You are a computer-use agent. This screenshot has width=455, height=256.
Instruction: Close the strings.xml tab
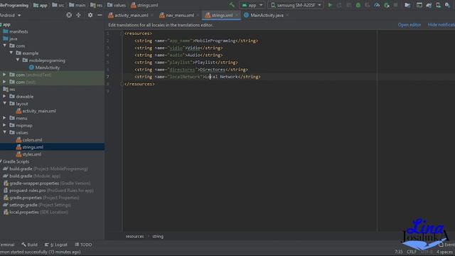(237, 16)
